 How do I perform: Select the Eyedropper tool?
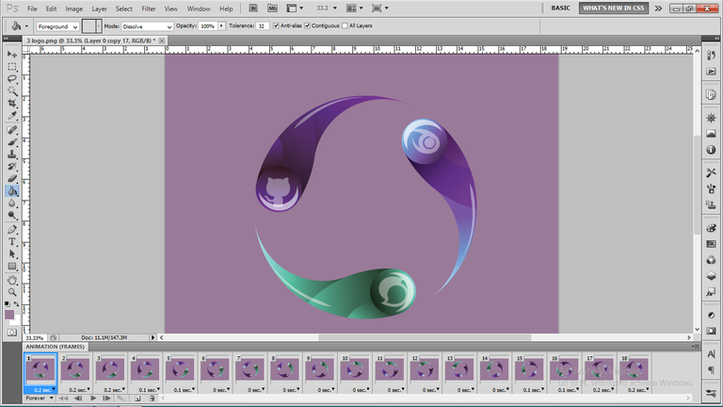12,115
